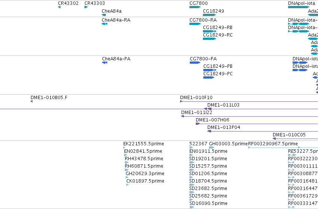
Task: Click the DME1-010F10 clone label
Action: tap(196, 98)
